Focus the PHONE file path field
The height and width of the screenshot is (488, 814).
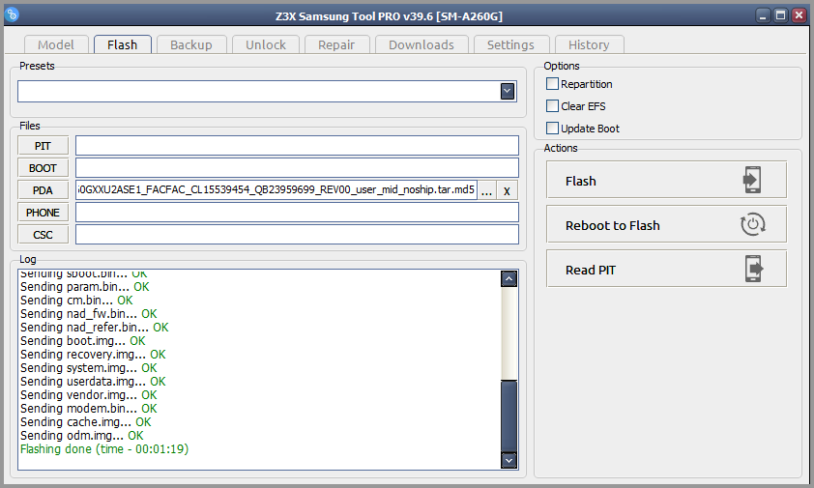pos(297,213)
